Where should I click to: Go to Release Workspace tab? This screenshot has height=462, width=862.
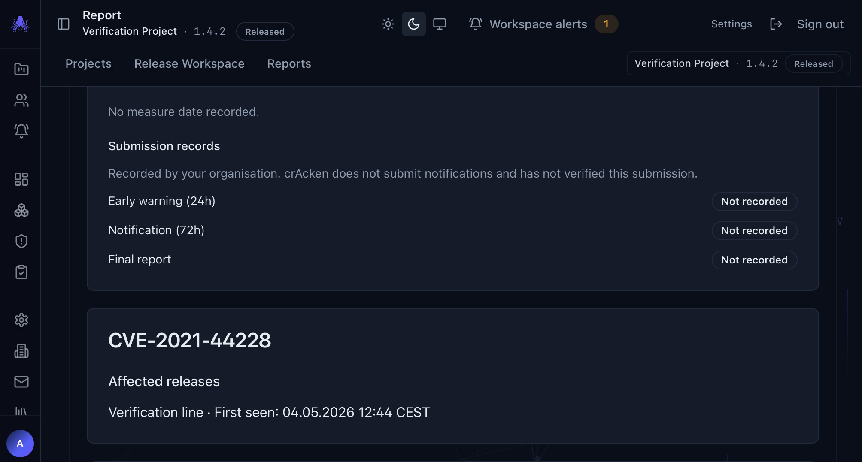[189, 63]
